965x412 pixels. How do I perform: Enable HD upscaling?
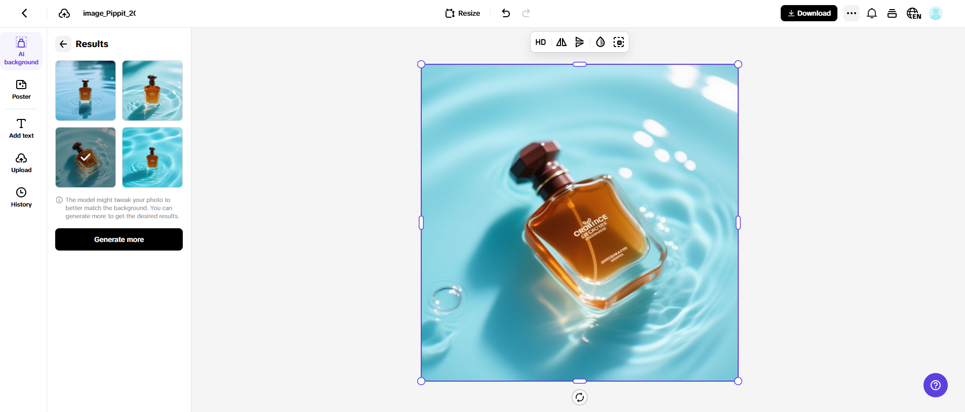click(541, 42)
